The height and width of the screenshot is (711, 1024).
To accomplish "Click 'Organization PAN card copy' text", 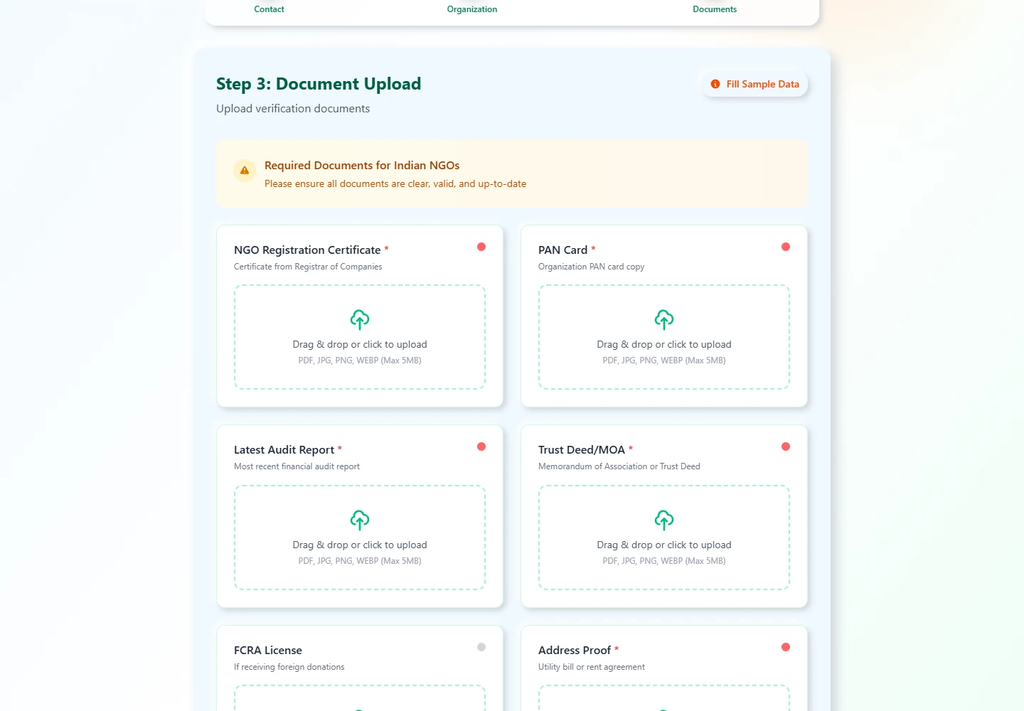I will tap(592, 267).
